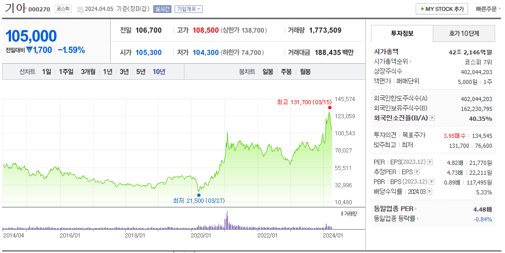Switch to the 투자정보 tab
The height and width of the screenshot is (253, 505).
(402, 33)
